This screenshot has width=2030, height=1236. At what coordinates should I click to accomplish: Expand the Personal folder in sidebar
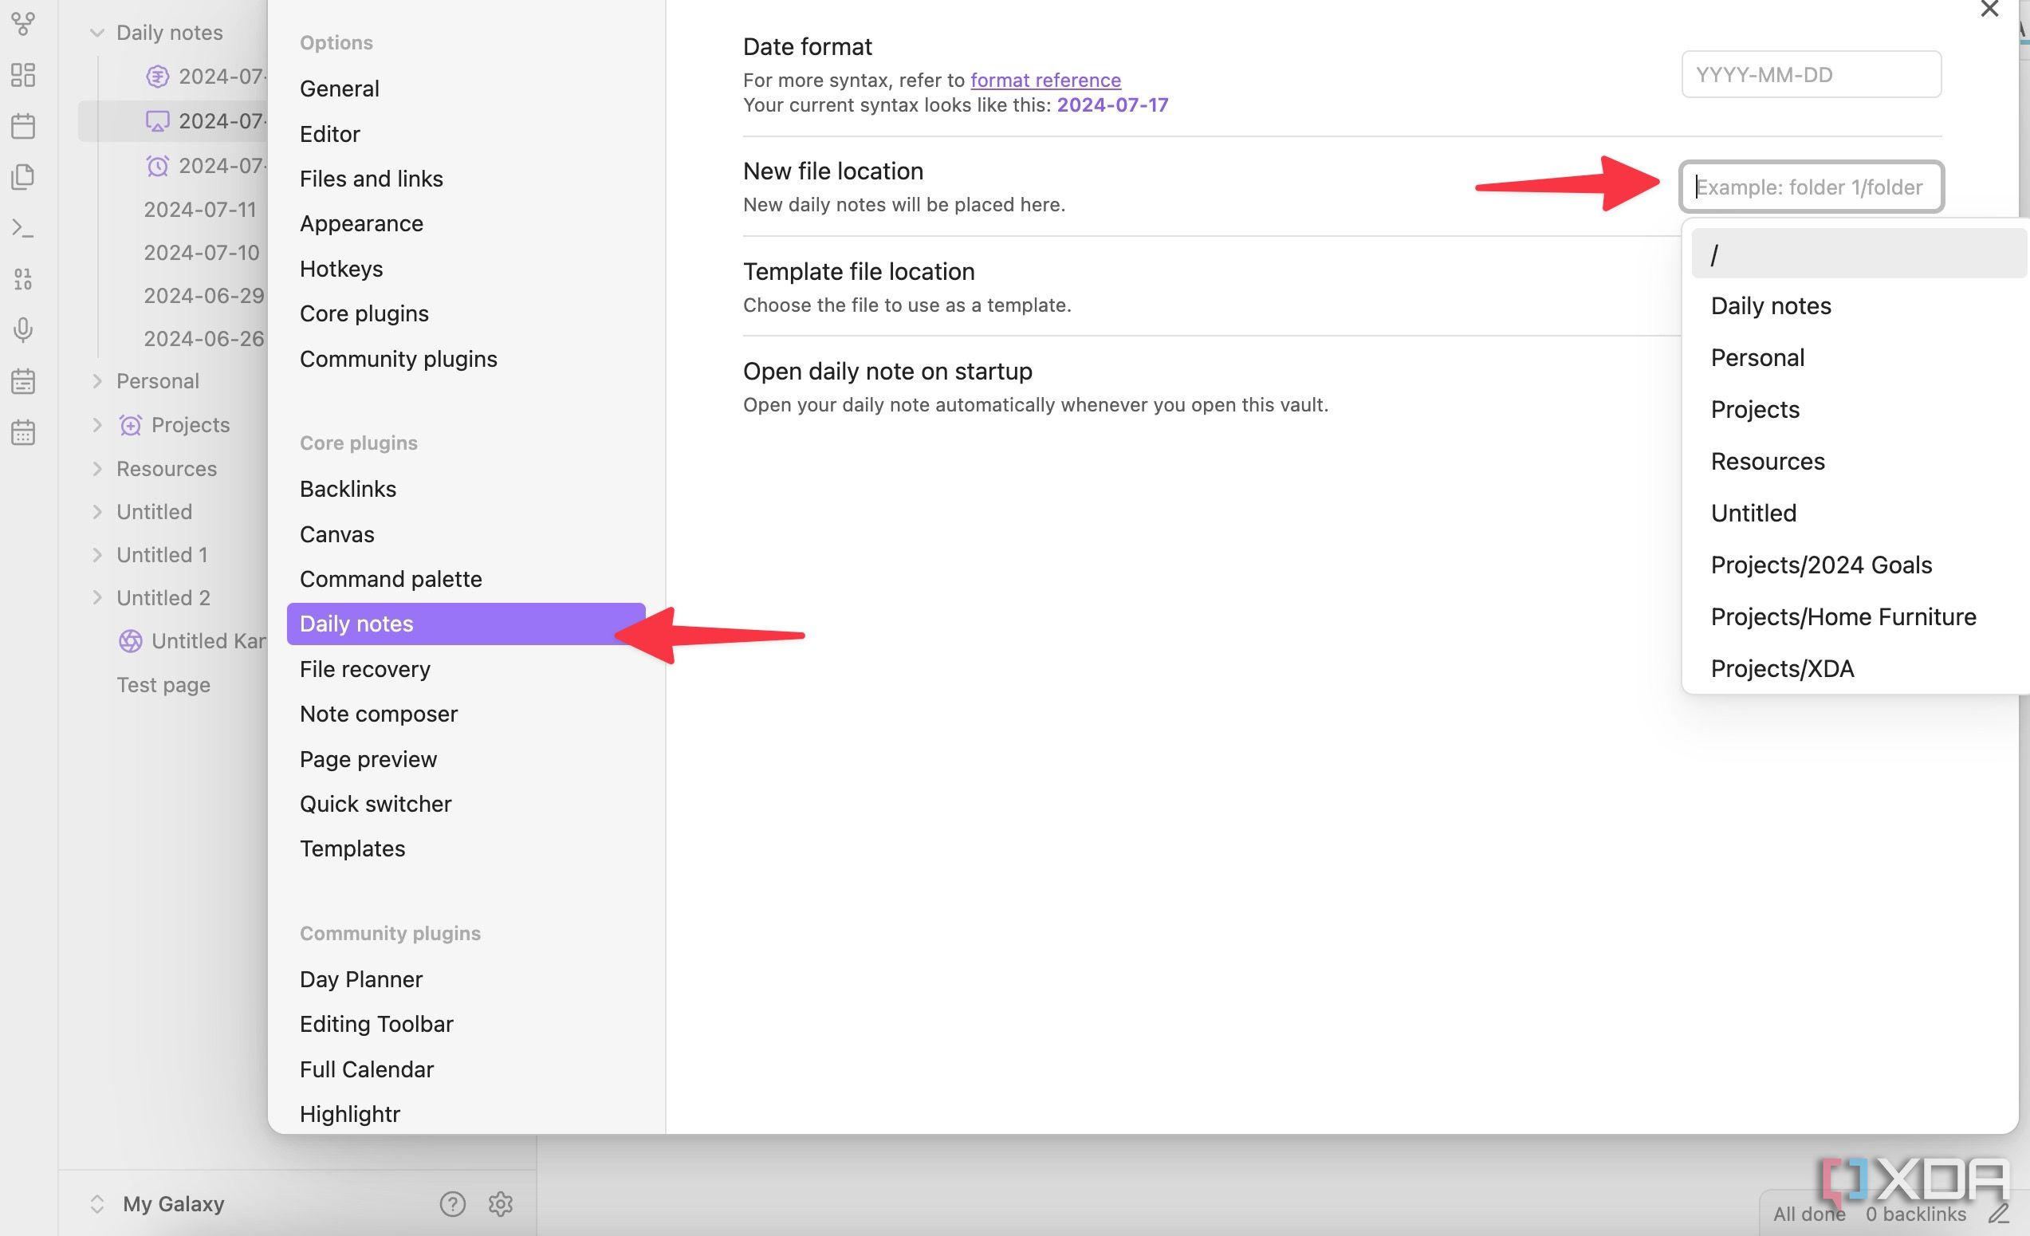pyautogui.click(x=94, y=380)
